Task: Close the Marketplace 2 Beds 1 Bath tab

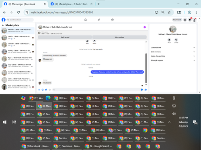Action: (91, 4)
